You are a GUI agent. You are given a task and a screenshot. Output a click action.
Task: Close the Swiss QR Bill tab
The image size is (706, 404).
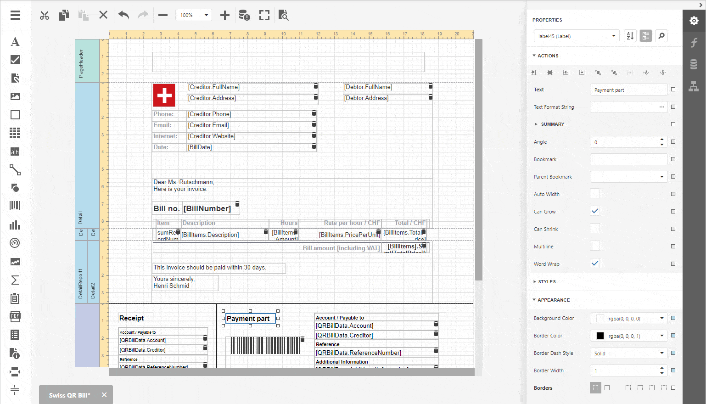(x=104, y=395)
